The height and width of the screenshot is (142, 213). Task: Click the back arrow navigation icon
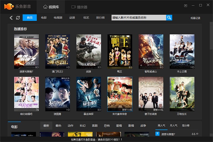pos(11,18)
